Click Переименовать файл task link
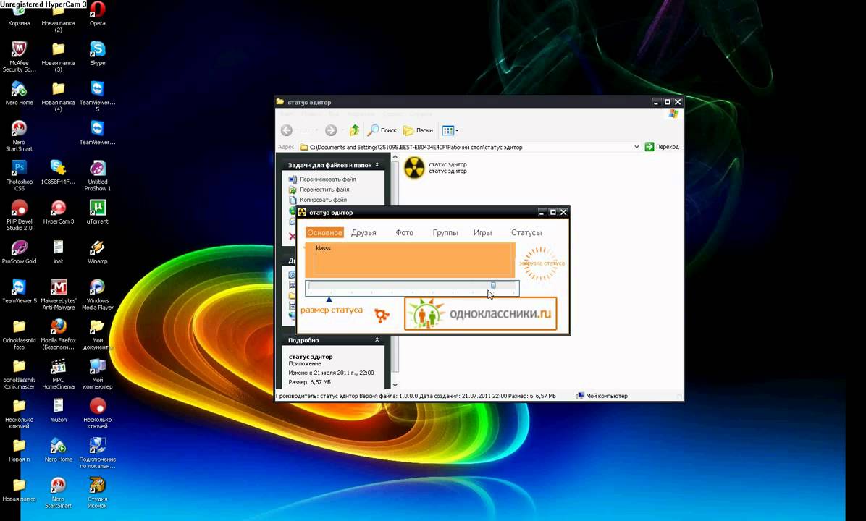 pyautogui.click(x=327, y=179)
